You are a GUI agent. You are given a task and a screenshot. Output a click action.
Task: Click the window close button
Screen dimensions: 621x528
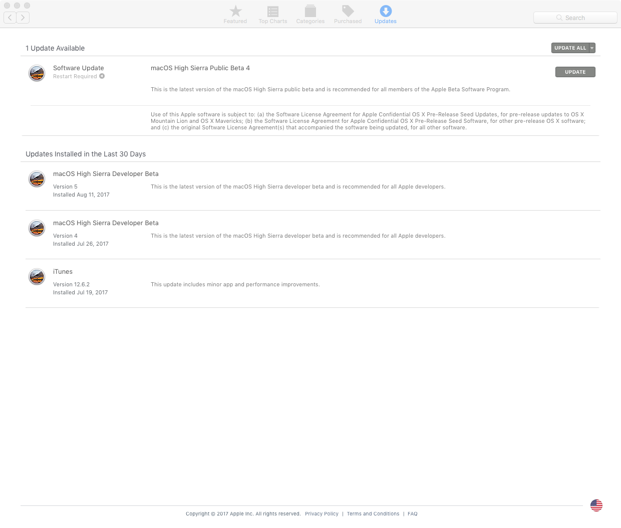coord(7,6)
